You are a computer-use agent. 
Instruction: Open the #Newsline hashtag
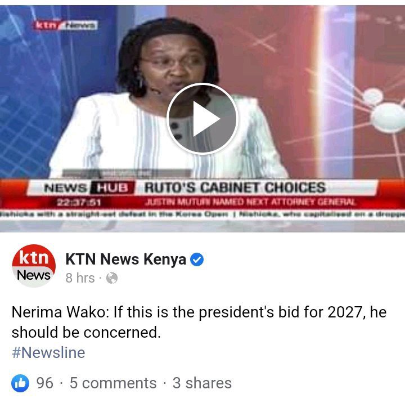pyautogui.click(x=48, y=353)
